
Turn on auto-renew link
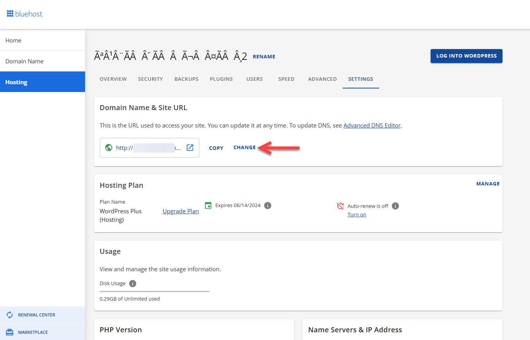(x=357, y=214)
